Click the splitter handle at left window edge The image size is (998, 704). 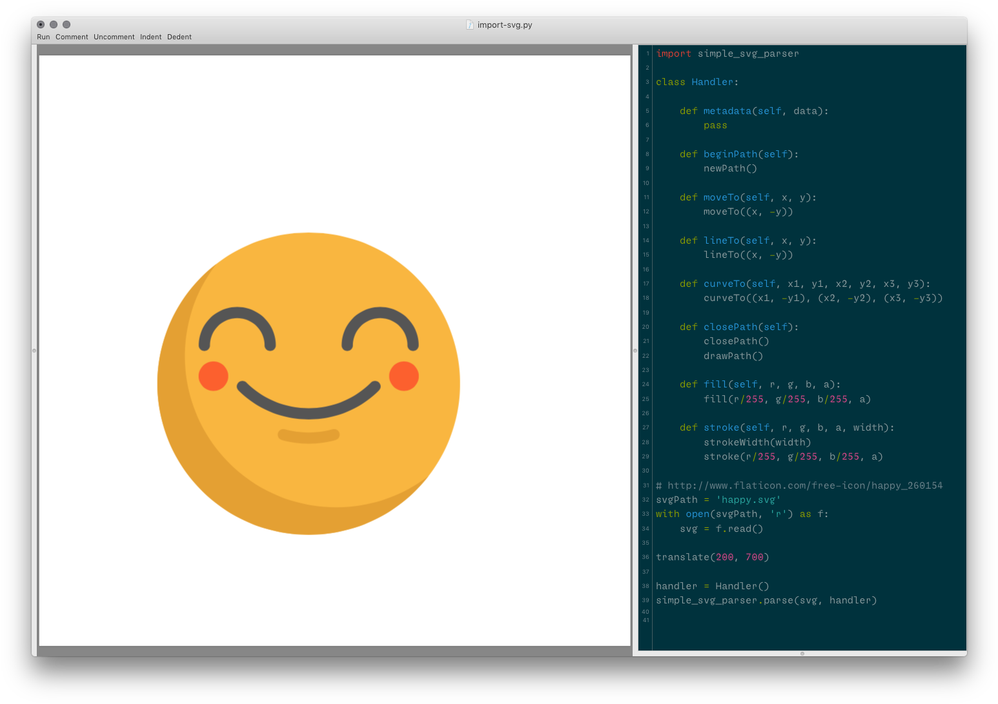tap(34, 351)
